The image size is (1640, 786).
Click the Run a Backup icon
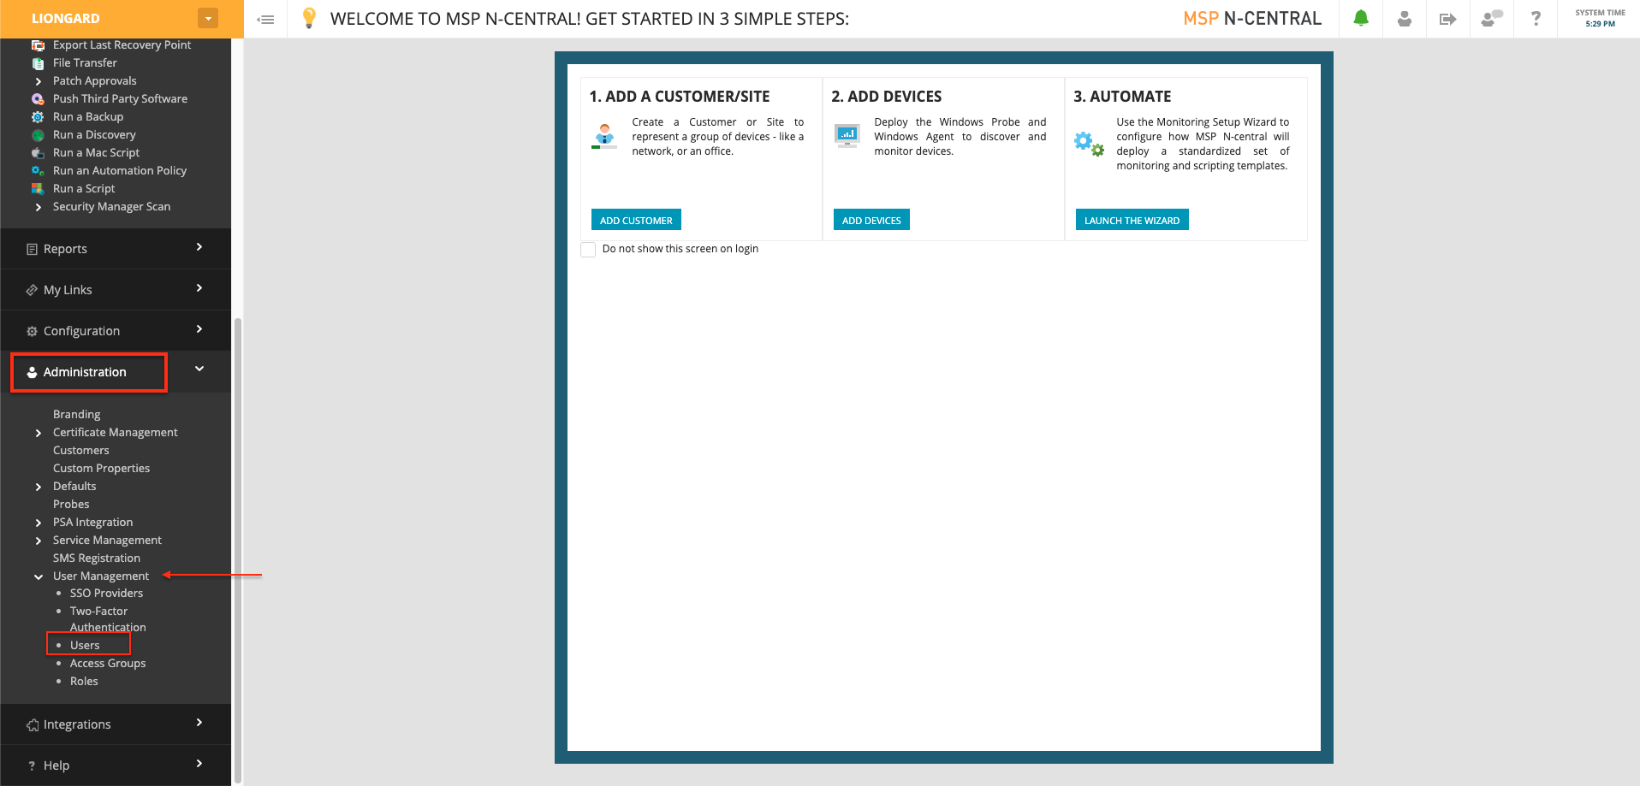[x=38, y=117]
